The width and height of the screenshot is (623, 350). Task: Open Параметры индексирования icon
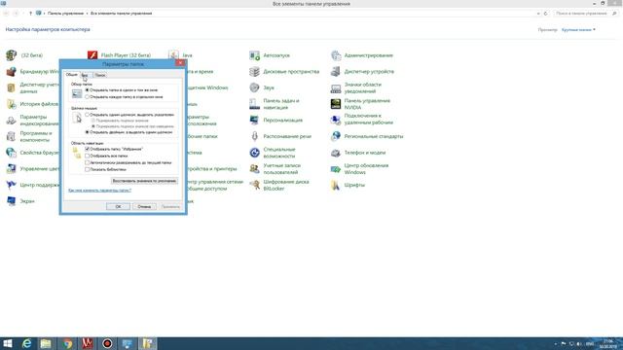coord(11,120)
